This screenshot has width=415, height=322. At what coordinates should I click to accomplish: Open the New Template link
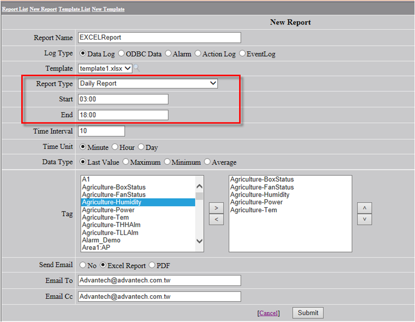pos(108,9)
